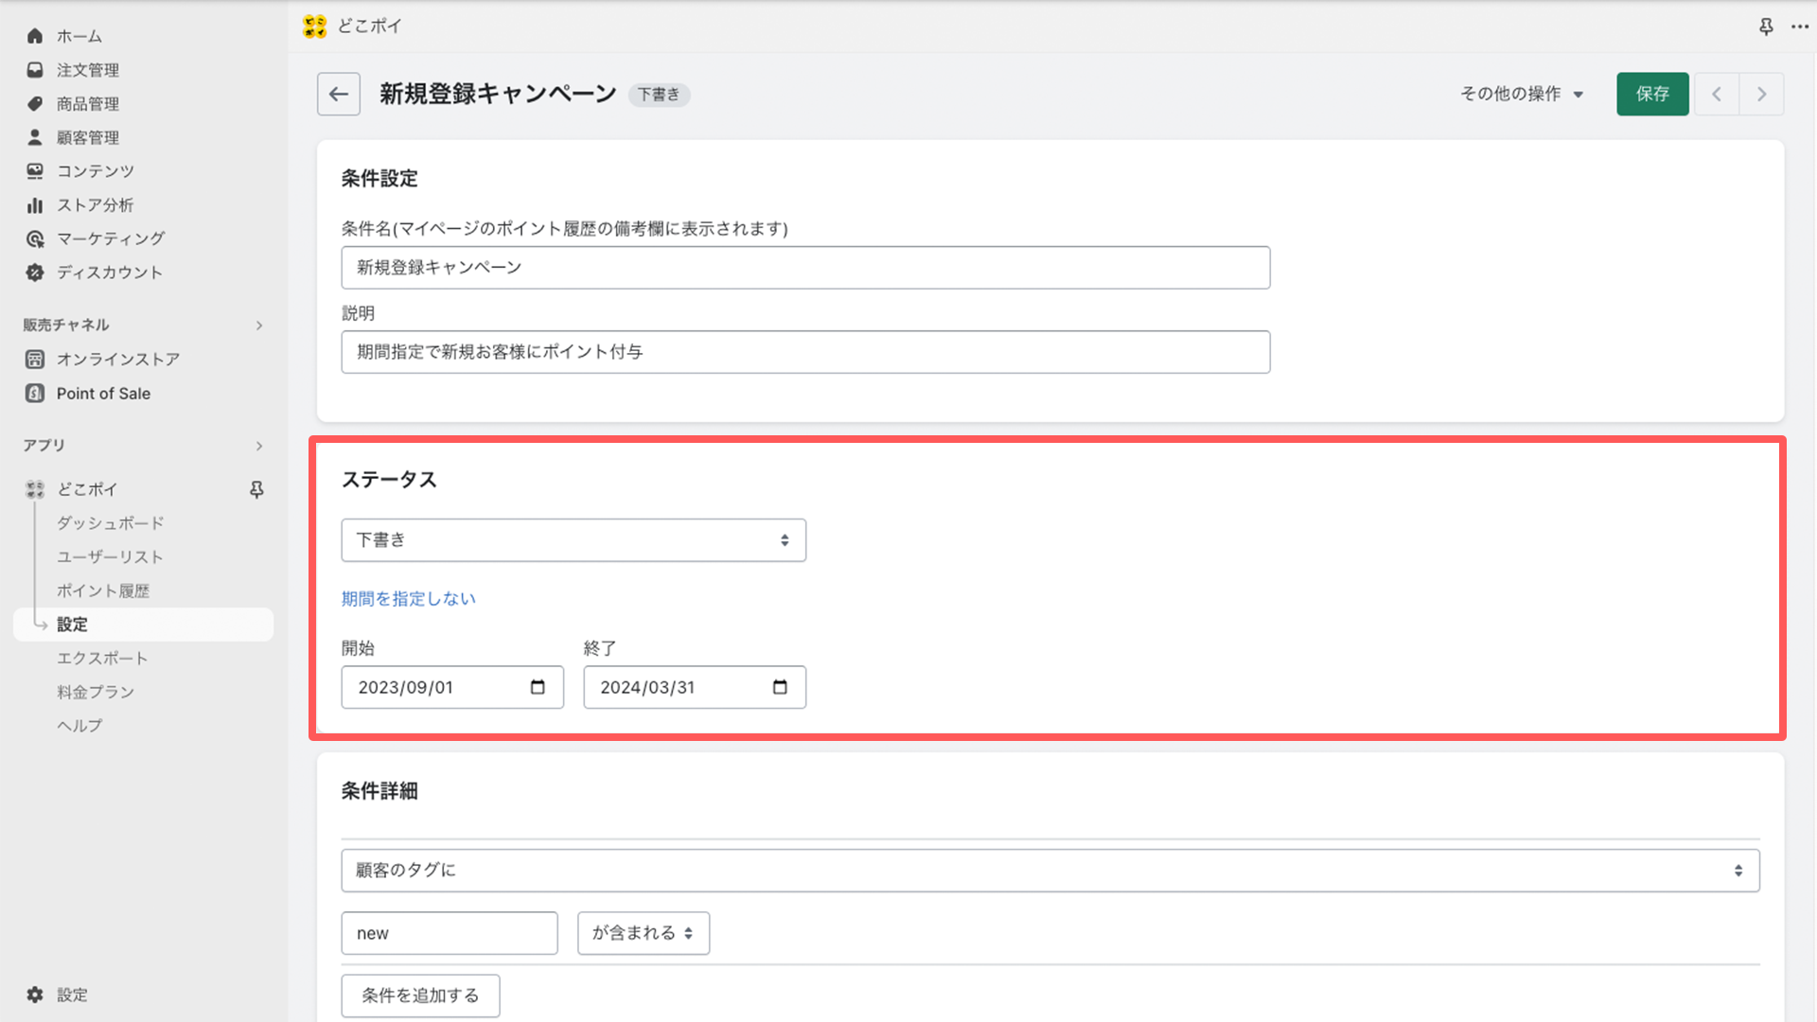This screenshot has height=1022, width=1817.
Task: Click the back arrow icon at top left
Action: pyautogui.click(x=338, y=94)
